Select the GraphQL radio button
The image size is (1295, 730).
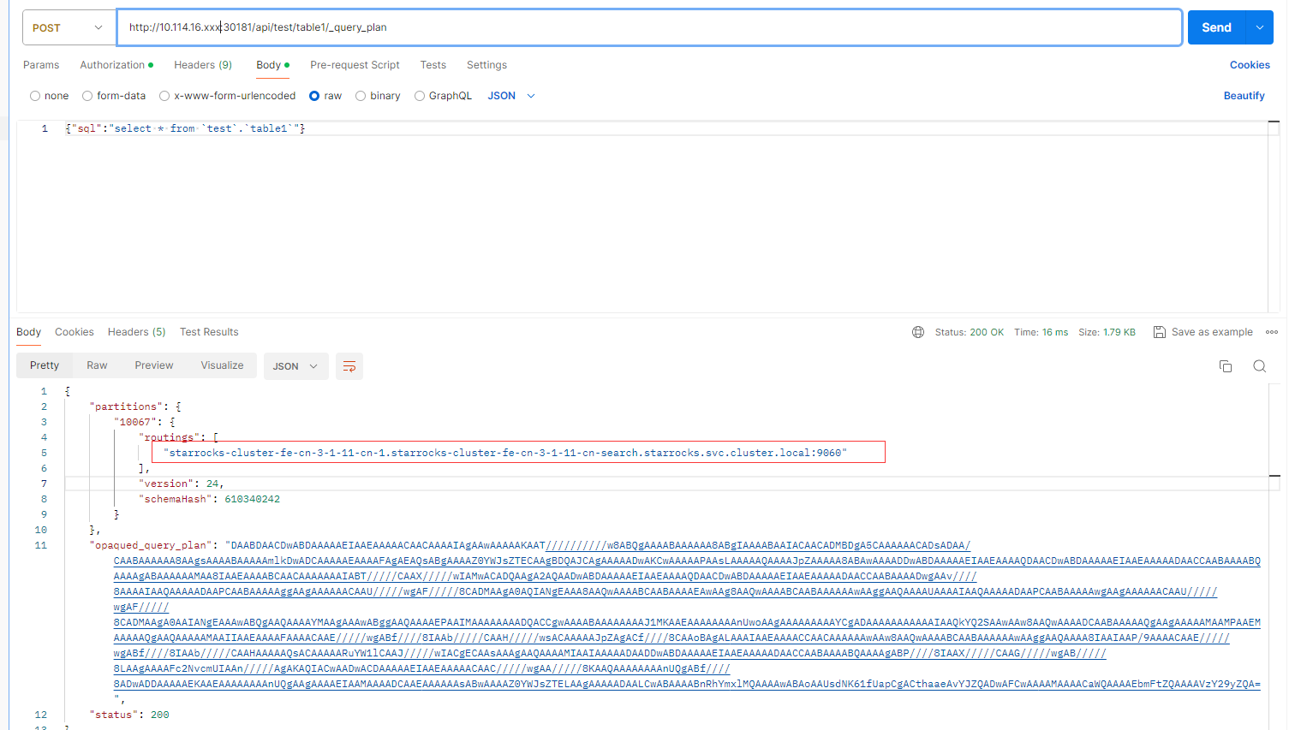coord(420,96)
